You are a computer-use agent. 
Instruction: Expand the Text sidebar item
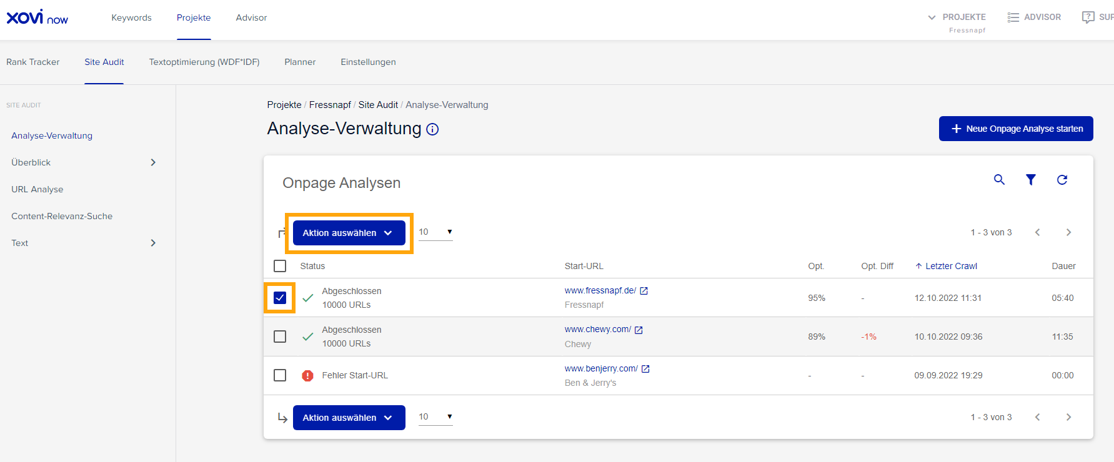point(153,243)
